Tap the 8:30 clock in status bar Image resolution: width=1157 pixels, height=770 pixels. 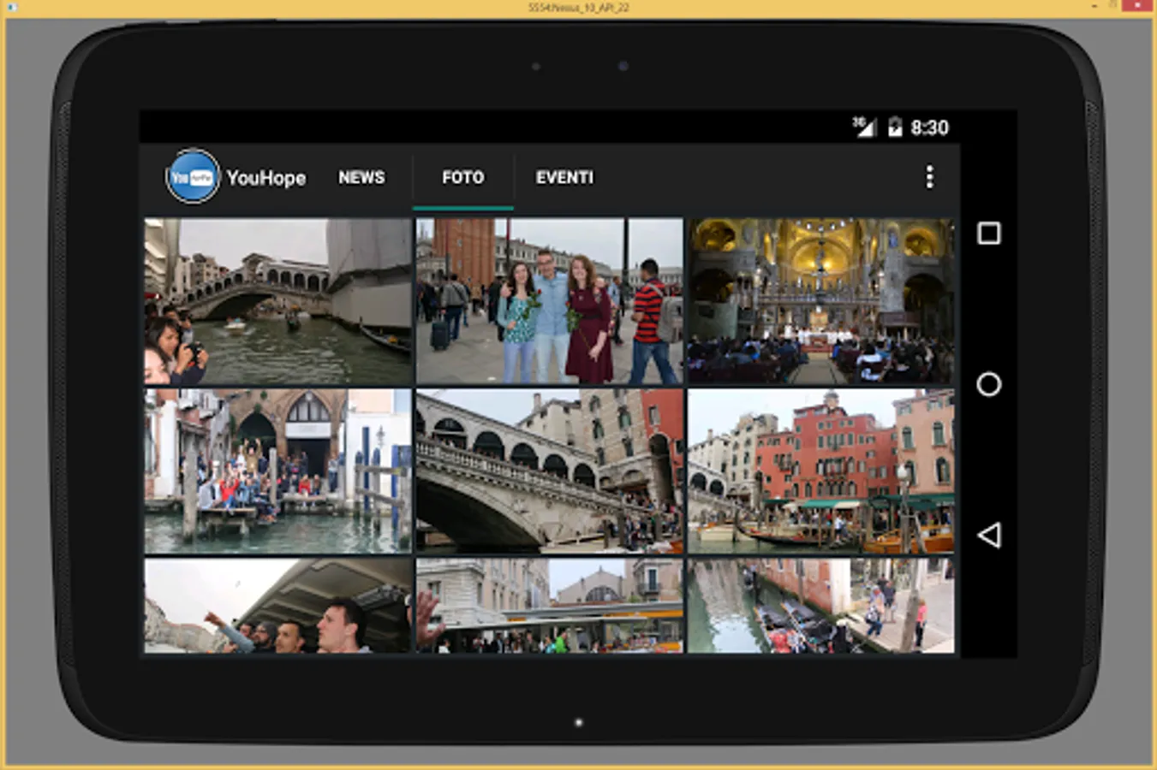929,127
